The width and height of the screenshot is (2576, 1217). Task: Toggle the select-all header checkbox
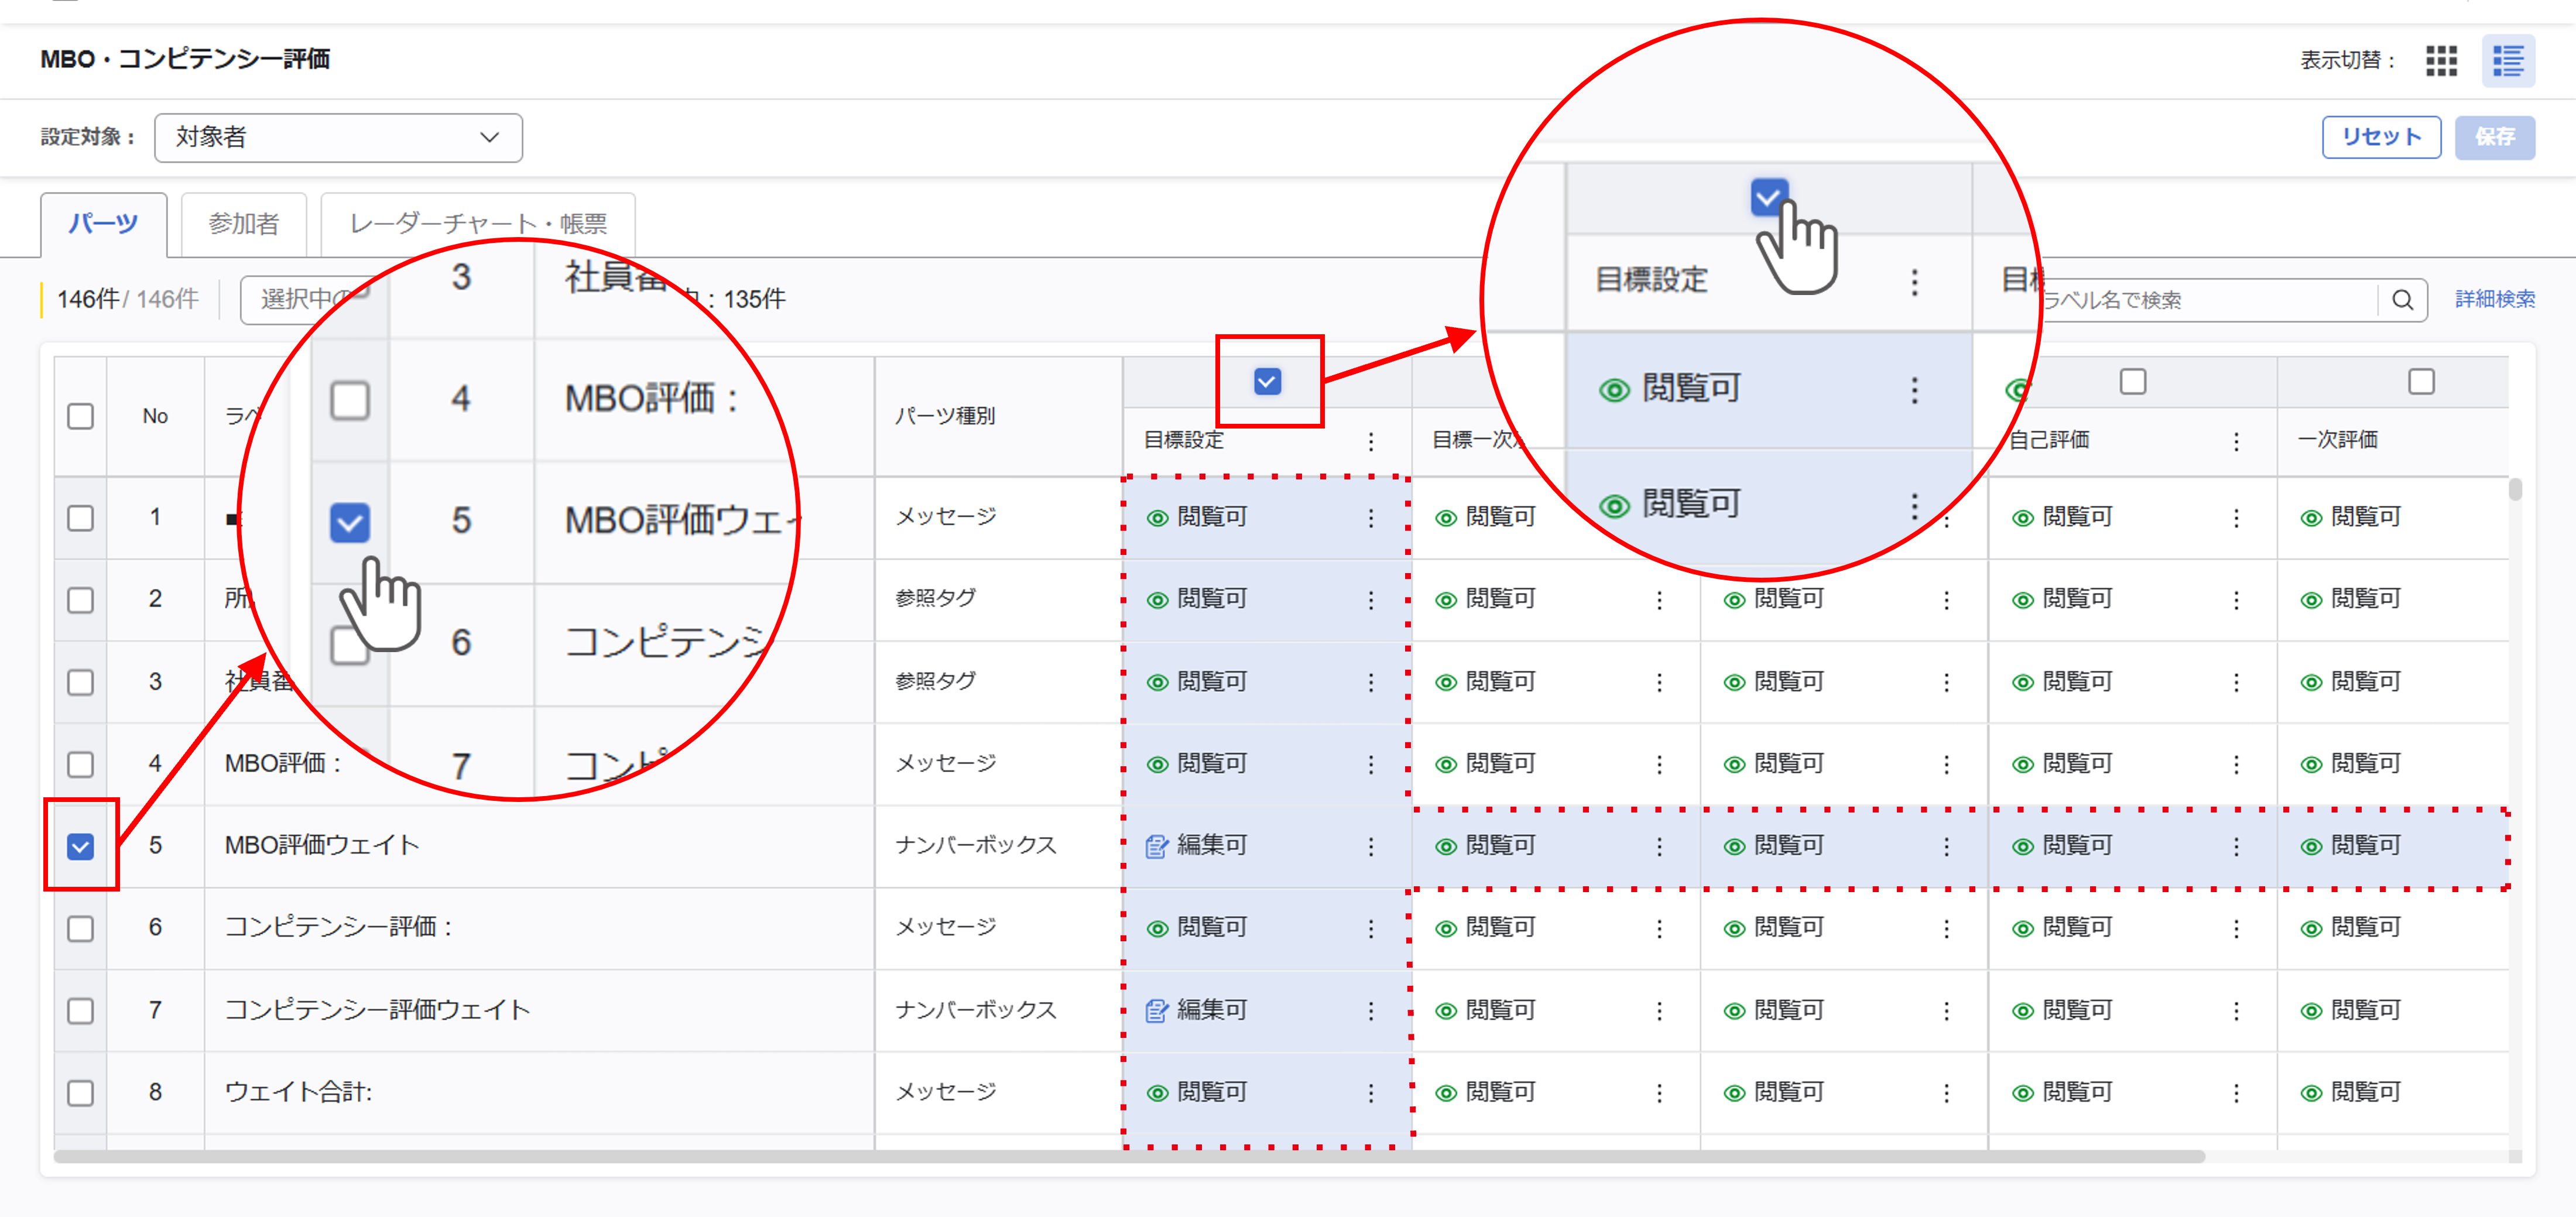81,416
